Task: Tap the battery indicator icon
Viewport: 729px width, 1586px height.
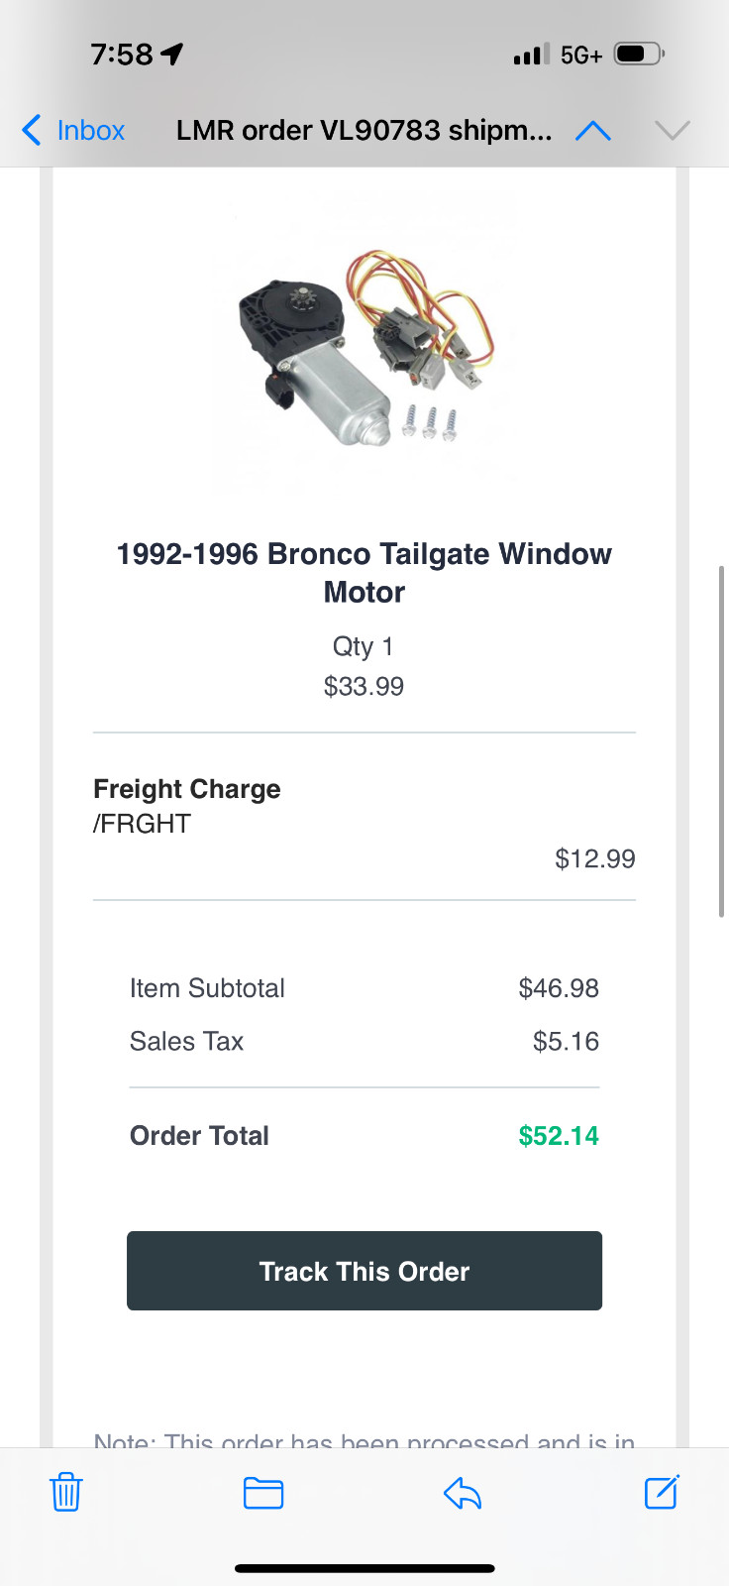Action: pyautogui.click(x=639, y=55)
